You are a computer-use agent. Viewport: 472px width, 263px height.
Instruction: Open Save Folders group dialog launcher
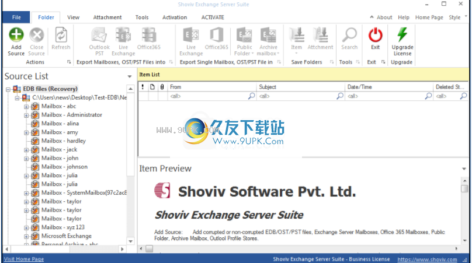pos(332,62)
